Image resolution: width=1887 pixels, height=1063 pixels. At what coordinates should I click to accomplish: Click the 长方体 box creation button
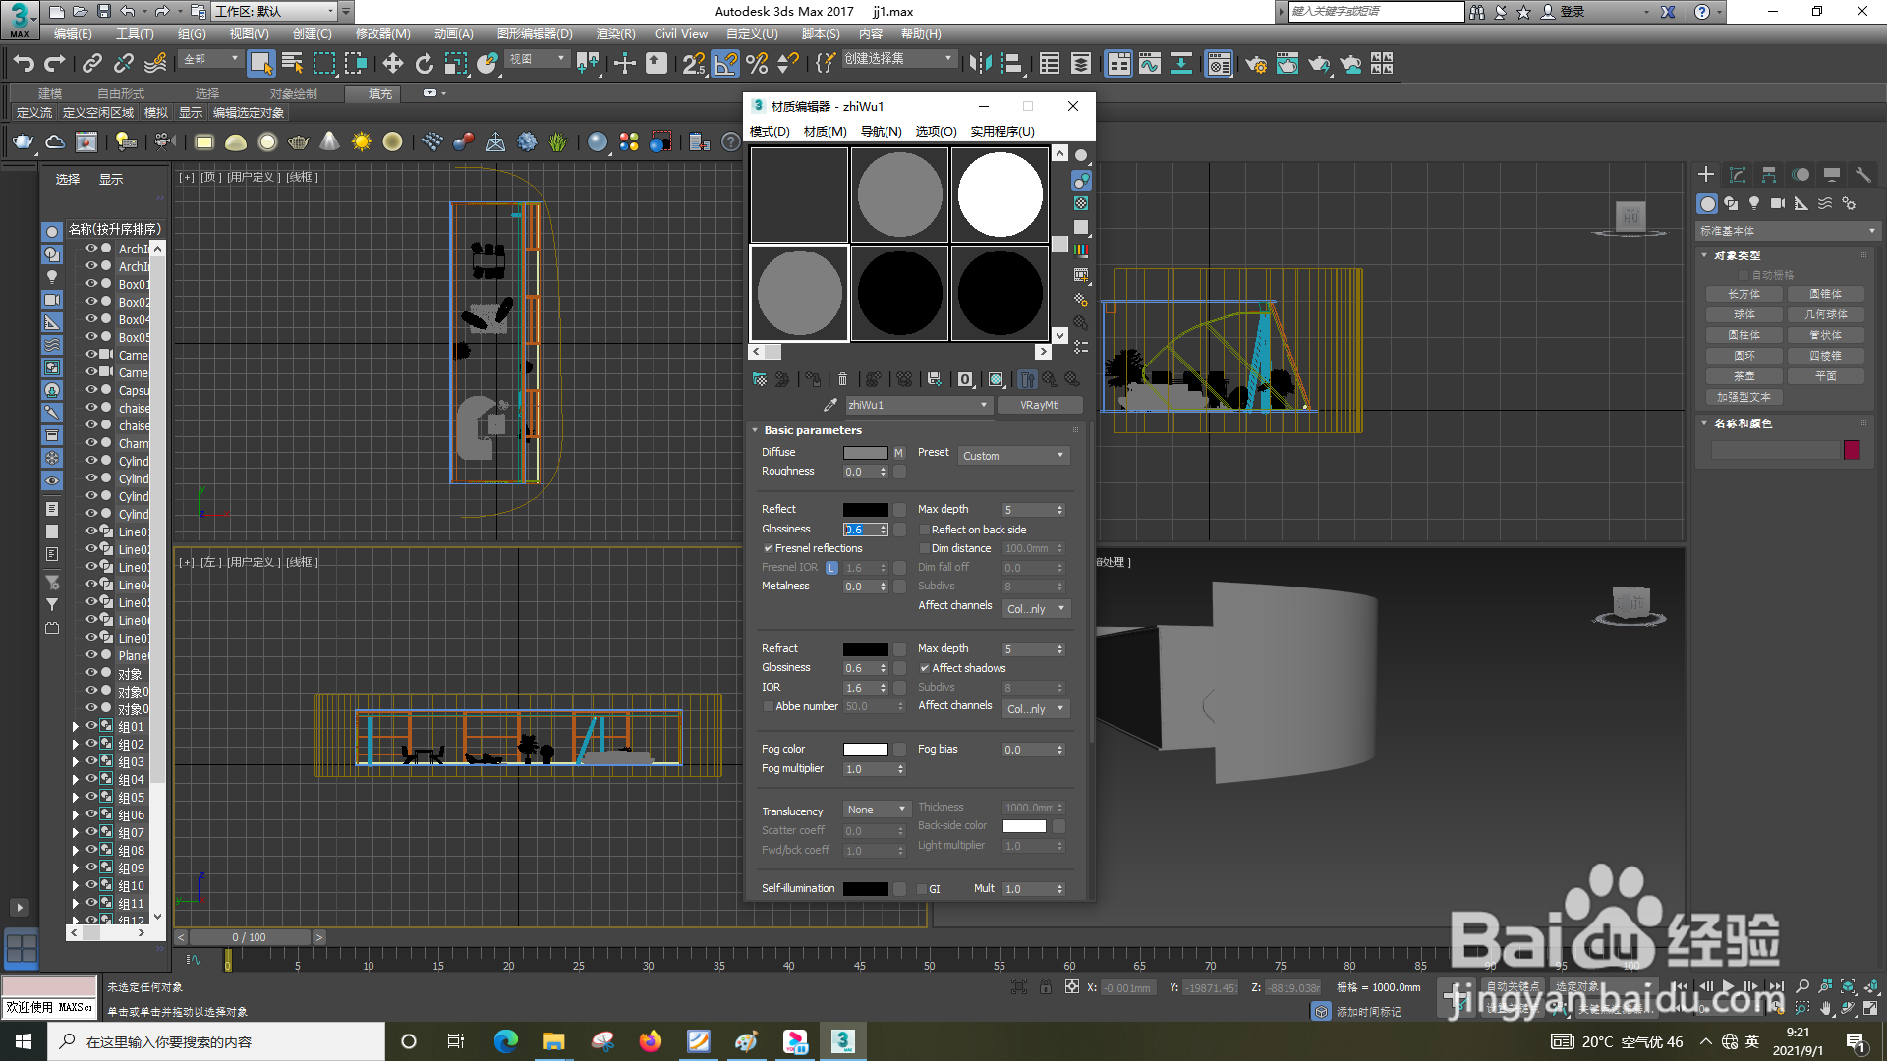click(x=1744, y=294)
